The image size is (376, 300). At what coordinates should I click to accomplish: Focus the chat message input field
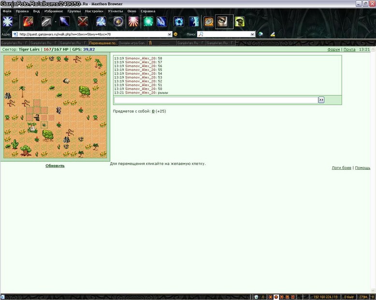click(216, 100)
